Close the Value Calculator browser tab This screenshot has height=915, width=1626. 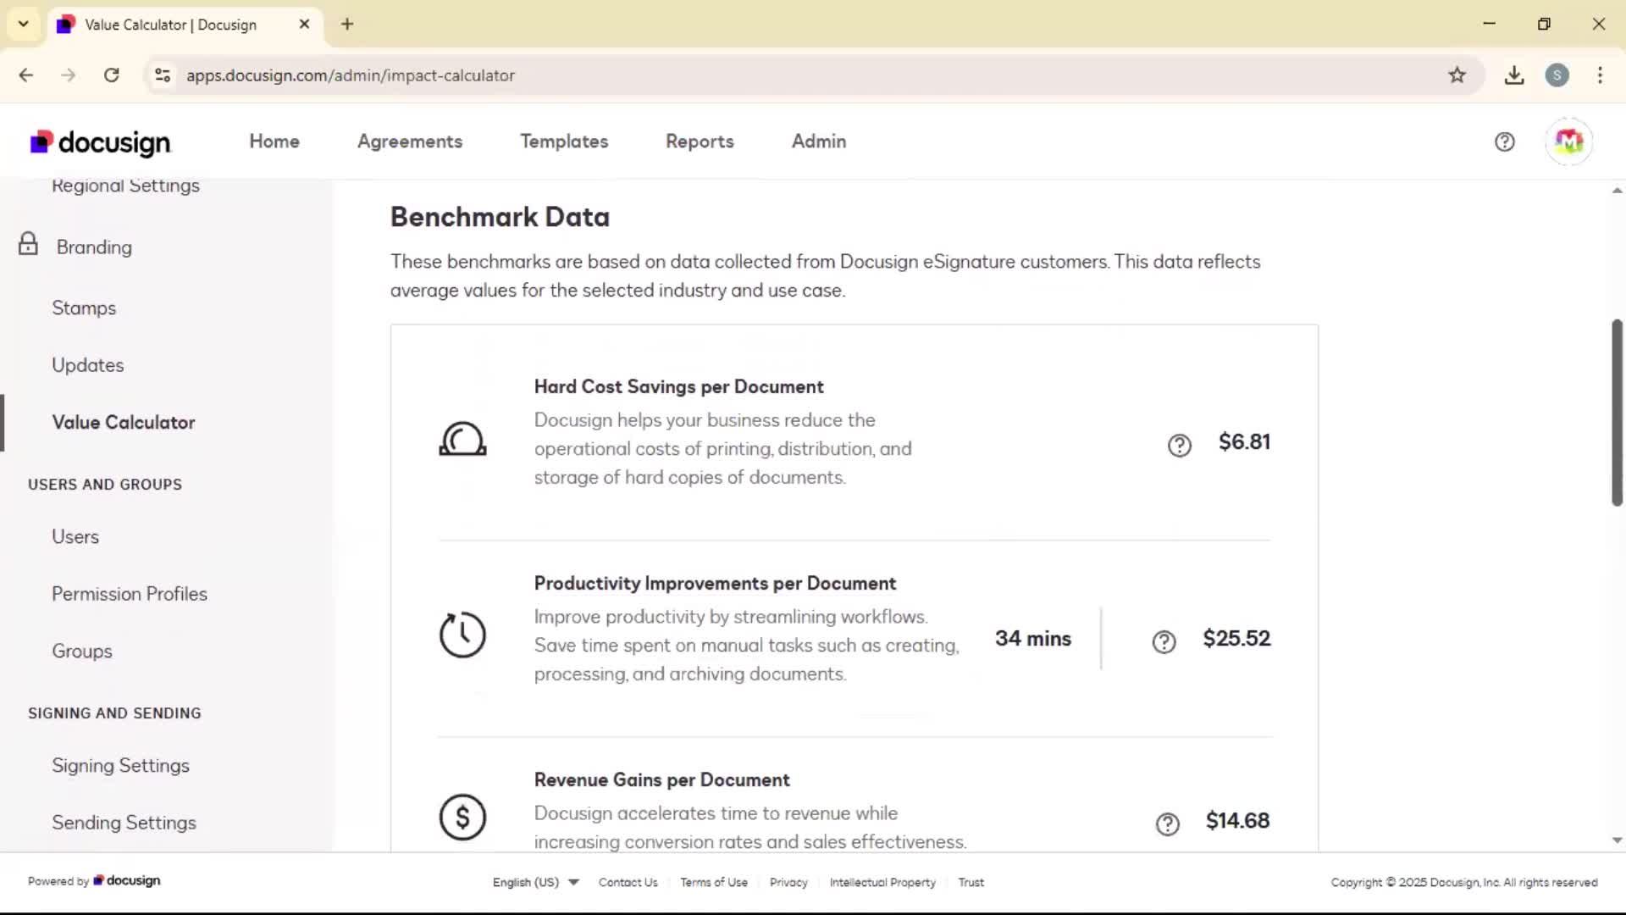(304, 25)
